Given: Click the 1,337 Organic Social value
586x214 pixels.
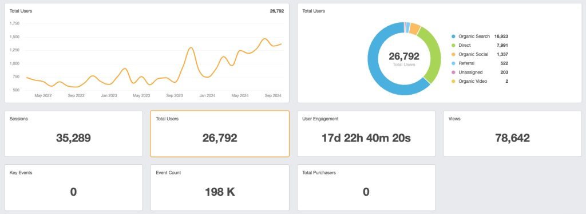Looking at the screenshot, I should 502,54.
